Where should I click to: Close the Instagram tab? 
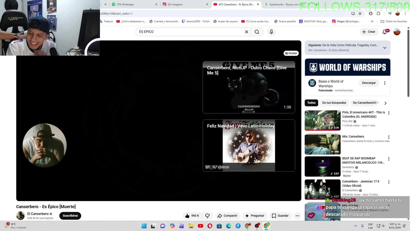(x=207, y=4)
